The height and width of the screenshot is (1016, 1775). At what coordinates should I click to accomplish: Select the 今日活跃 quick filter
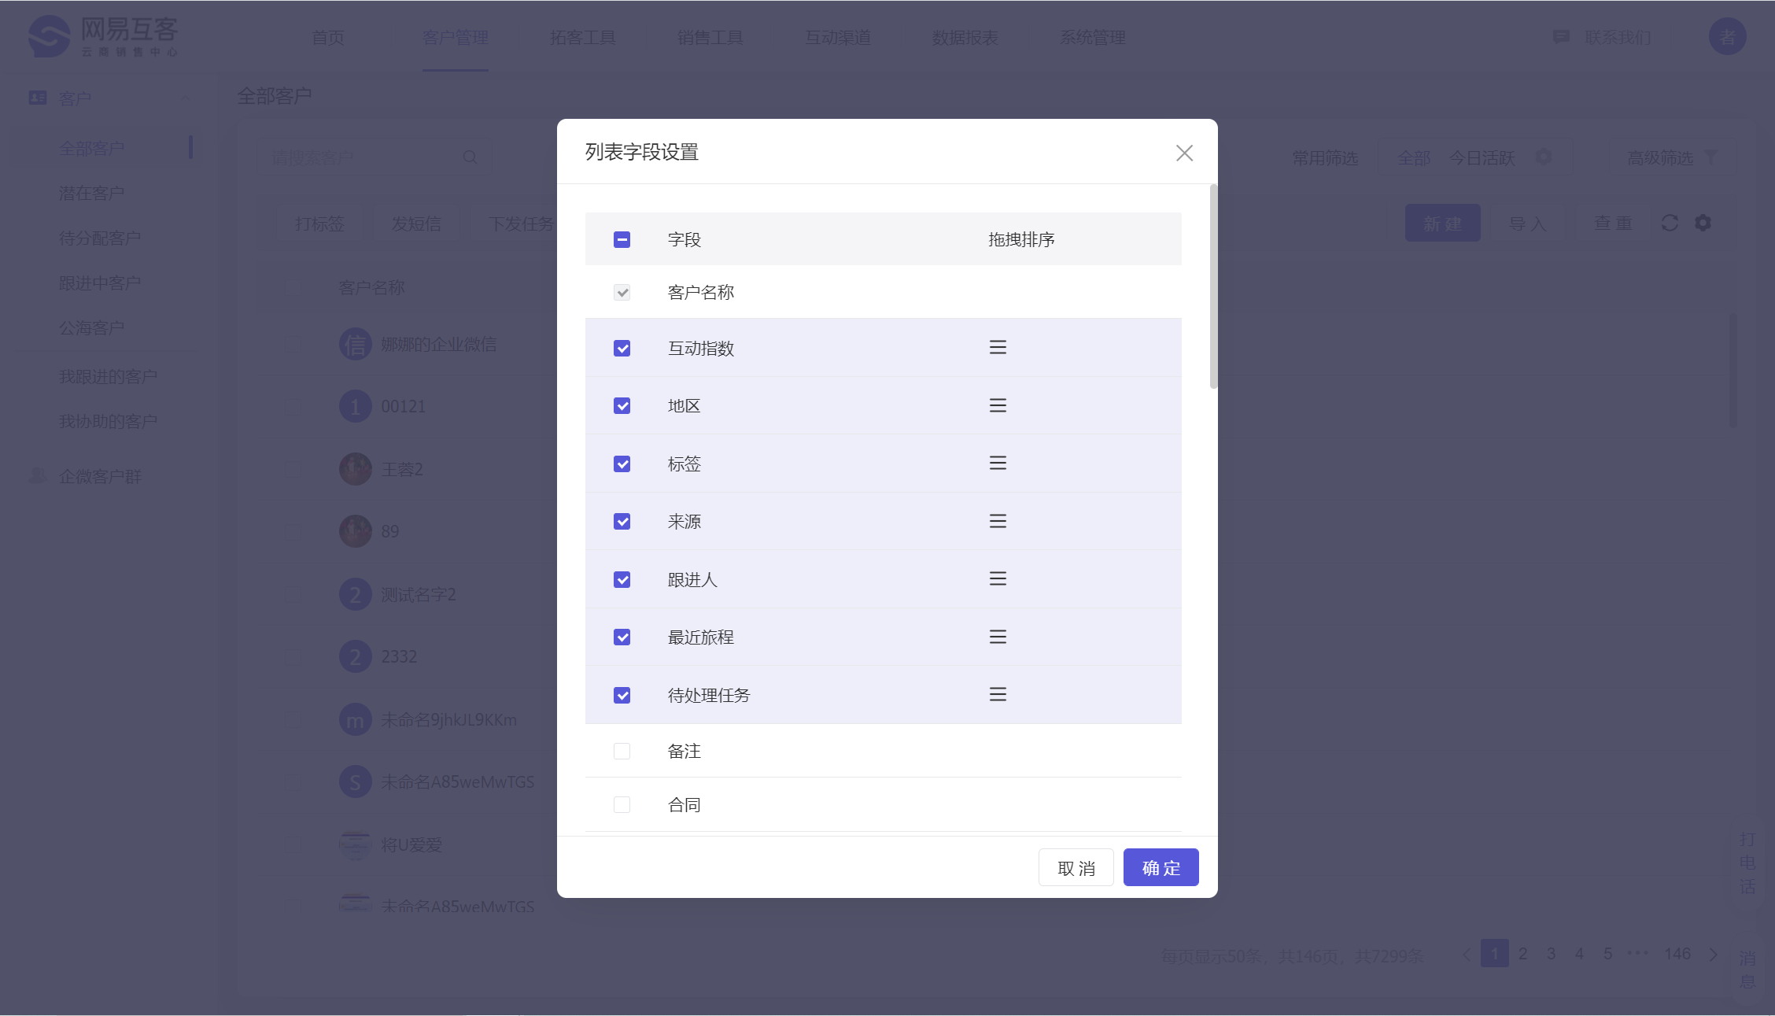(x=1482, y=158)
